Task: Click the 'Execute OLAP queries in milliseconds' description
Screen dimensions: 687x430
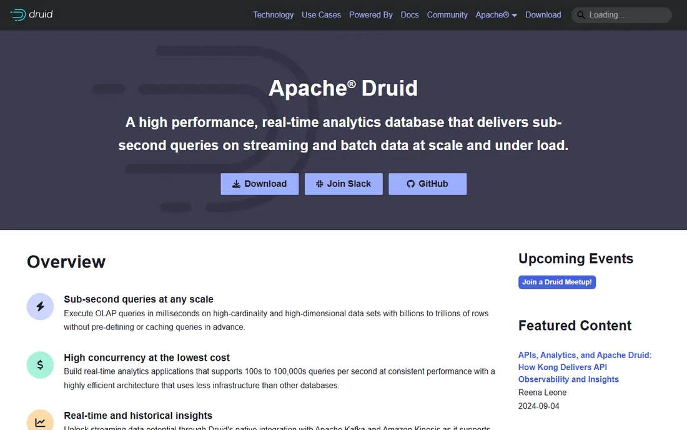Action: pos(276,320)
